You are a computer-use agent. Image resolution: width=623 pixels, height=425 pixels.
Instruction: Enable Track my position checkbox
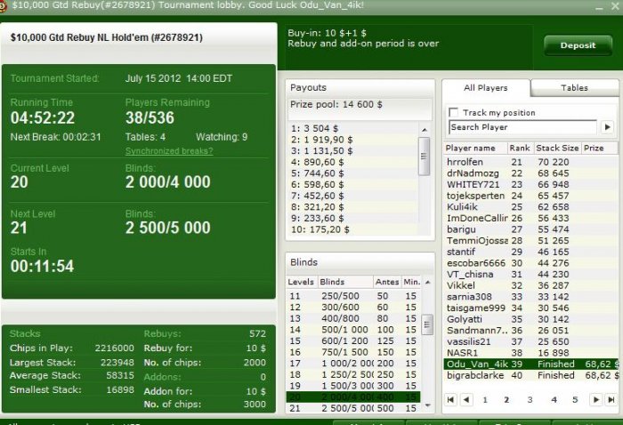click(x=453, y=112)
